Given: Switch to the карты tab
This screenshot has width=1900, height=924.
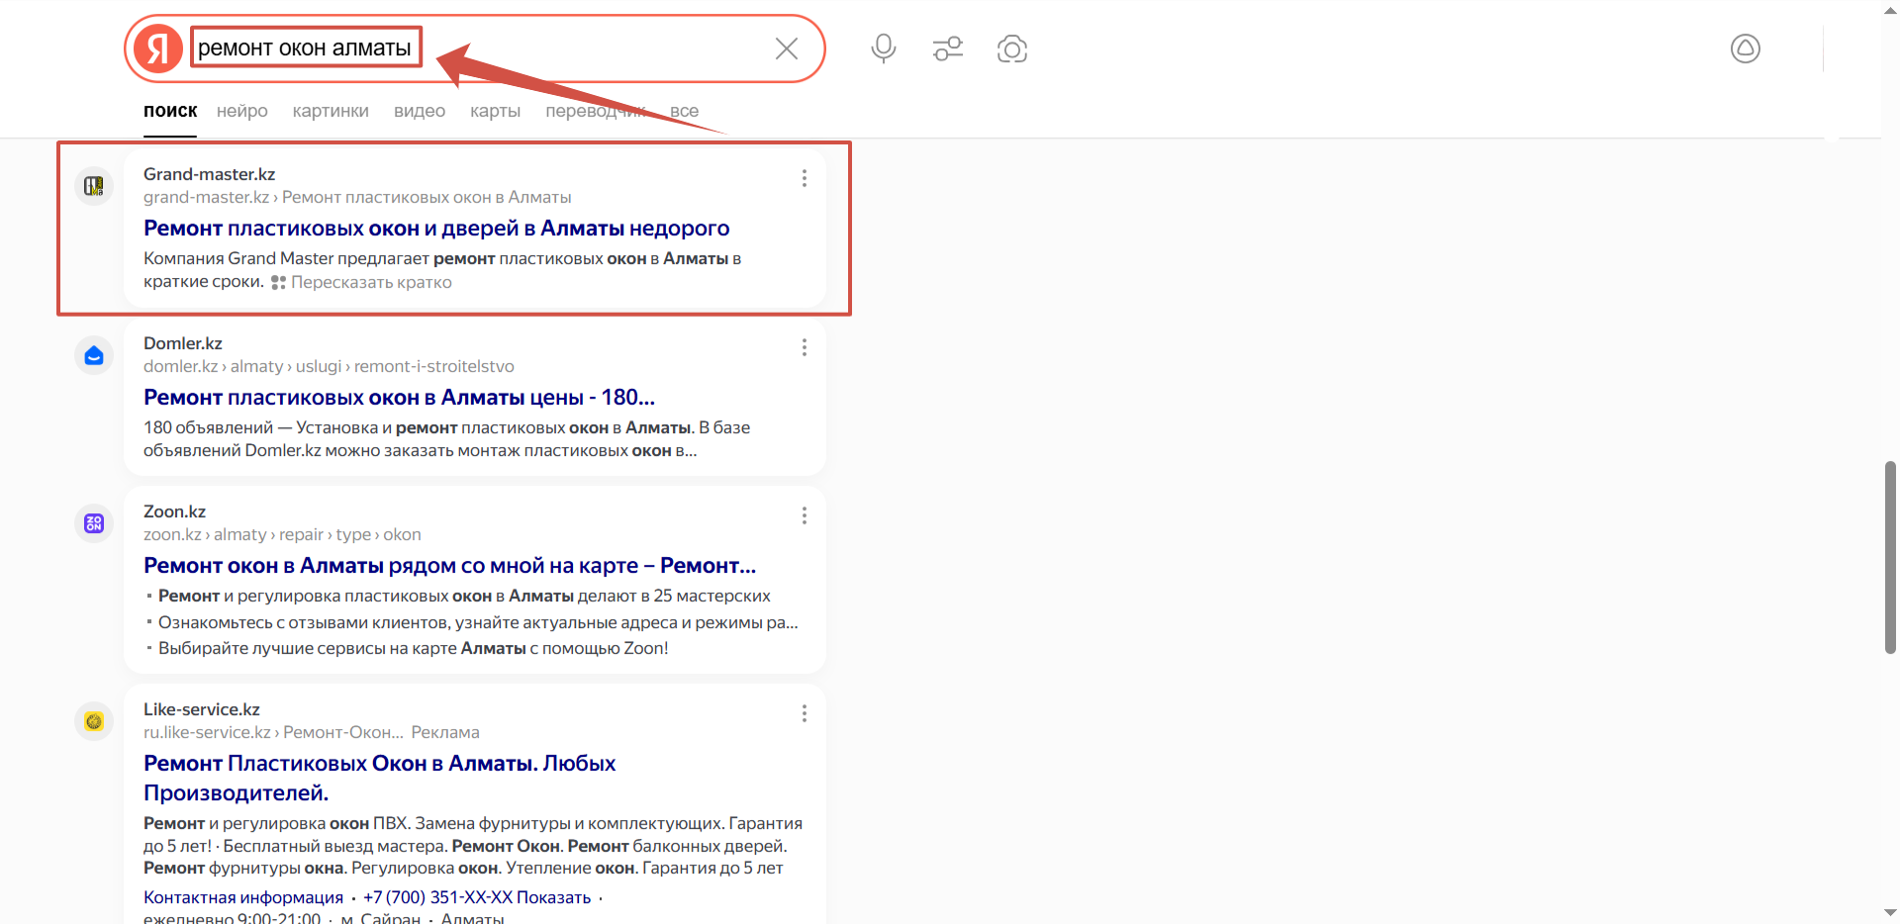Looking at the screenshot, I should 495,111.
